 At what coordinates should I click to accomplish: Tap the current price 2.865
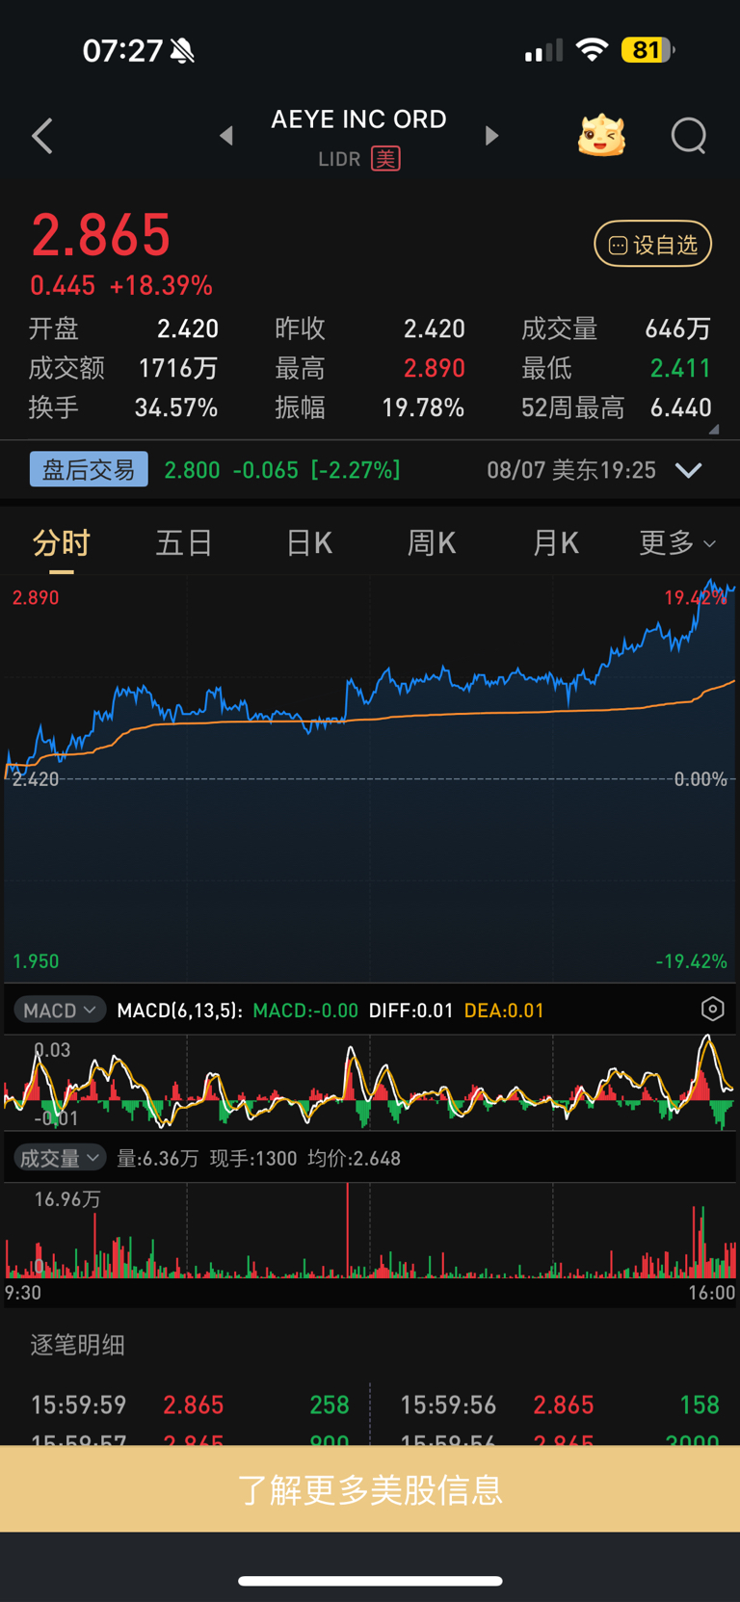tap(101, 235)
